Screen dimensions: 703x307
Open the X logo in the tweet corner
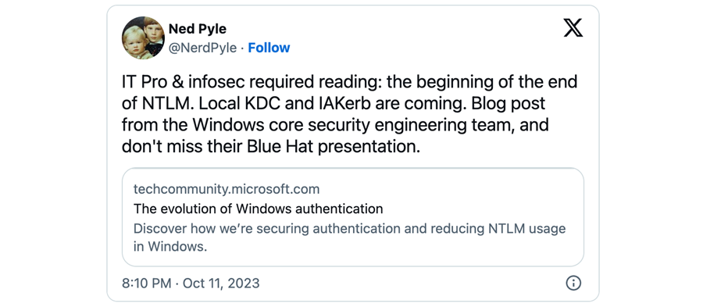(573, 28)
